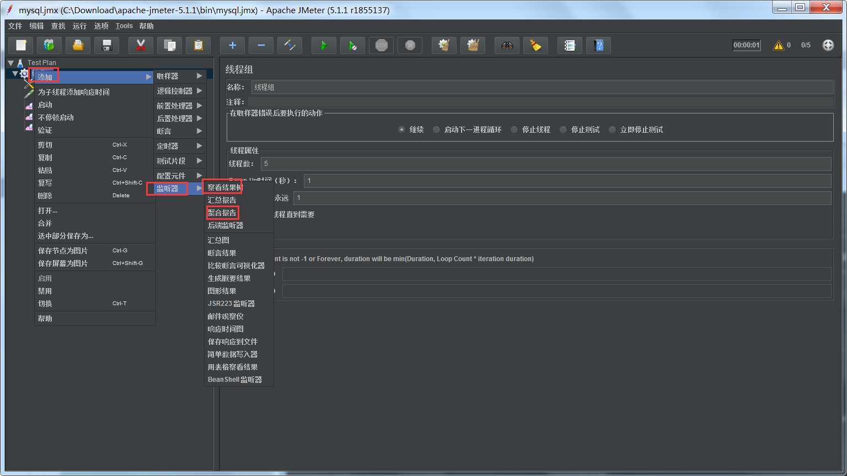Select the 立即停止测试 radio button
Image resolution: width=847 pixels, height=476 pixels.
coord(612,129)
